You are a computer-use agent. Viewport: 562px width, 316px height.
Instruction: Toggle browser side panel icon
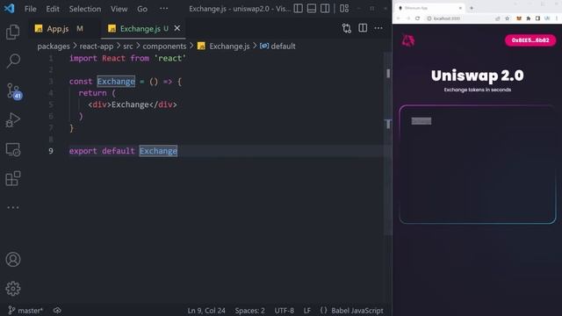[x=537, y=18]
